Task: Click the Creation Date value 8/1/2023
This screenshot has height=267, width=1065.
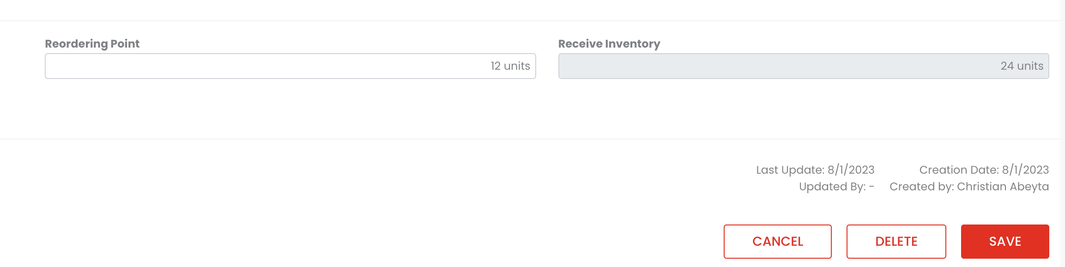Action: (1025, 170)
